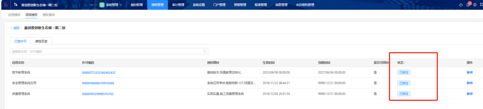Go to the 授权激活 tab

click(49, 15)
